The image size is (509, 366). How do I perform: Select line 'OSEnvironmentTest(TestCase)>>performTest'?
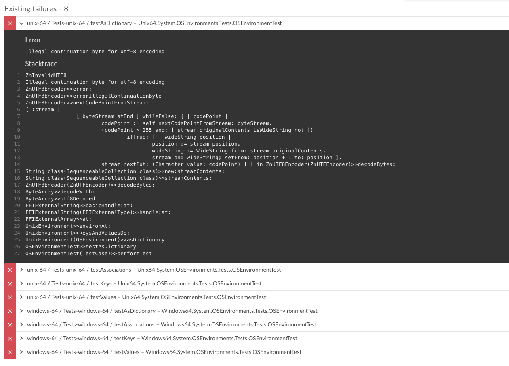tap(88, 254)
